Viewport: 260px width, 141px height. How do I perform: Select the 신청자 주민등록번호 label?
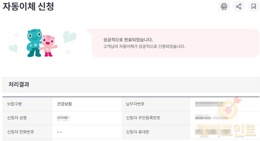(143, 118)
